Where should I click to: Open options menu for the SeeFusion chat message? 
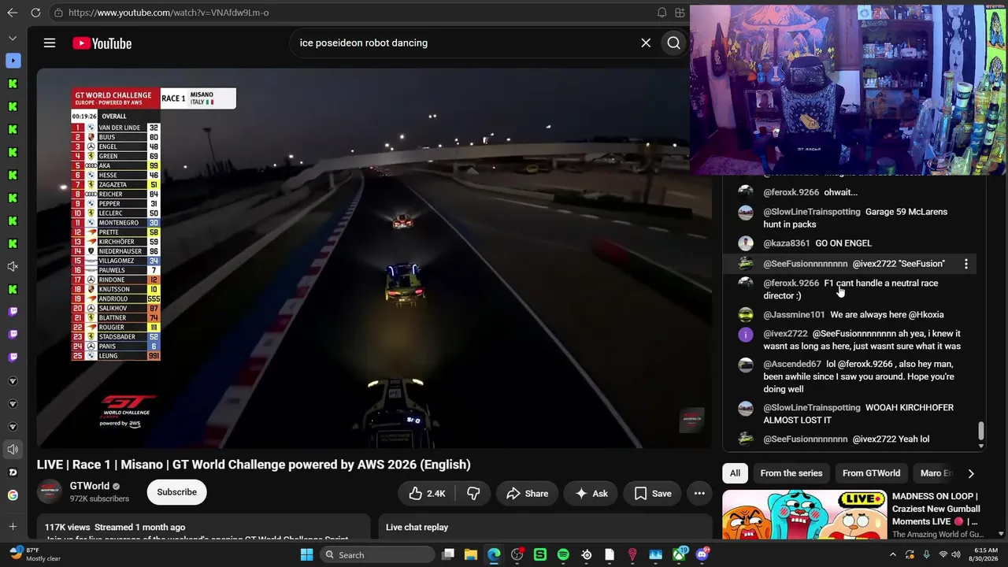(x=966, y=264)
